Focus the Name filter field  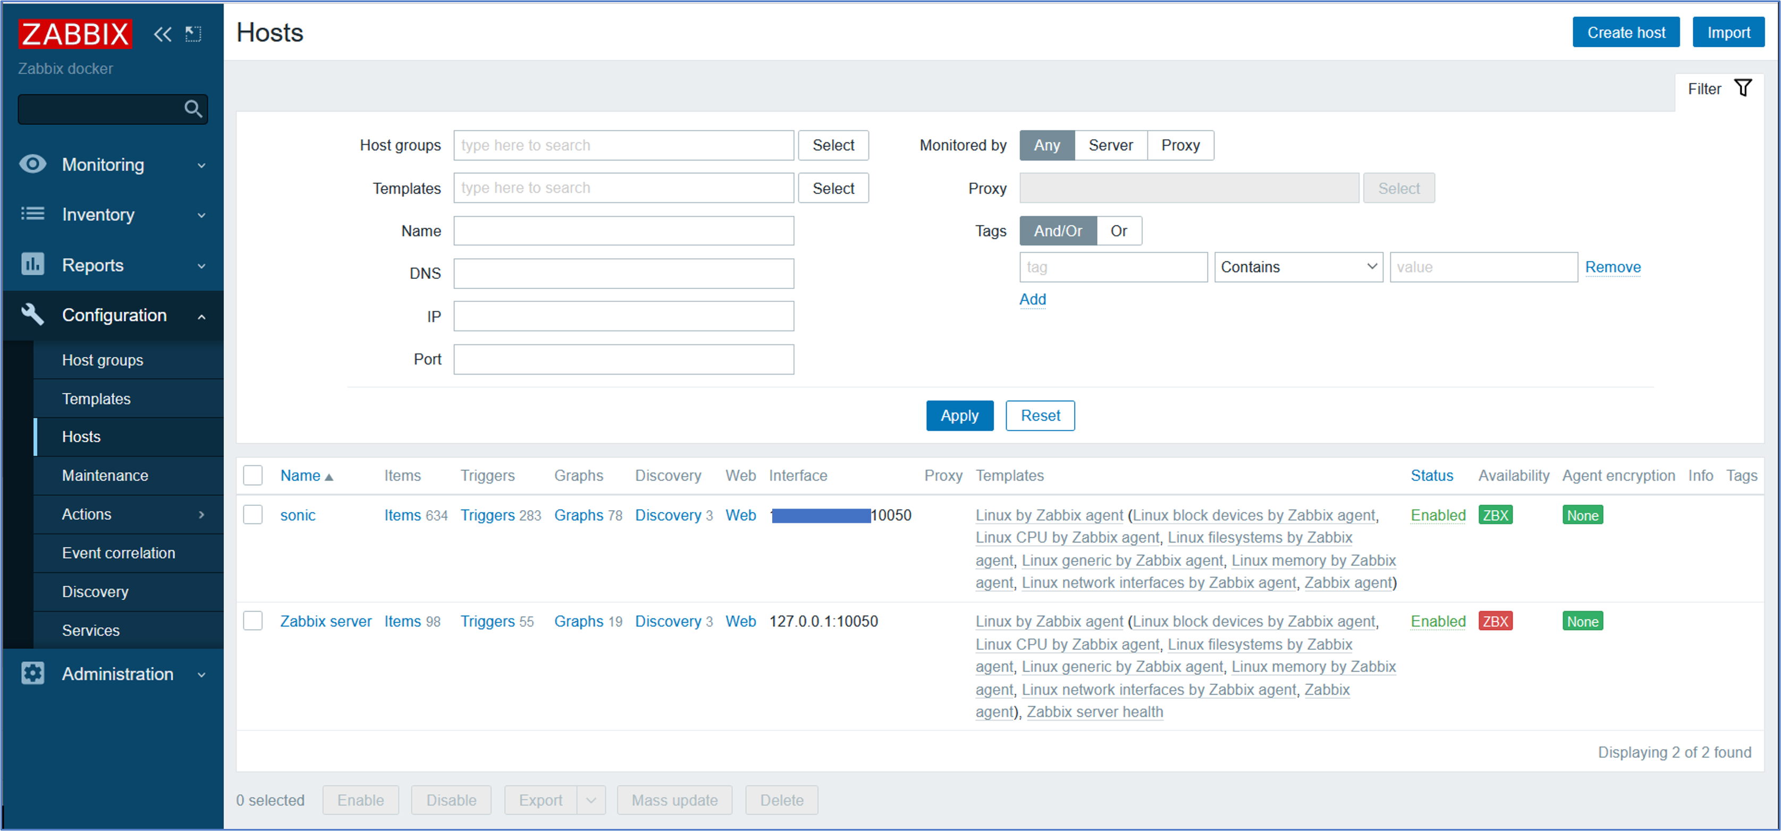coord(623,231)
